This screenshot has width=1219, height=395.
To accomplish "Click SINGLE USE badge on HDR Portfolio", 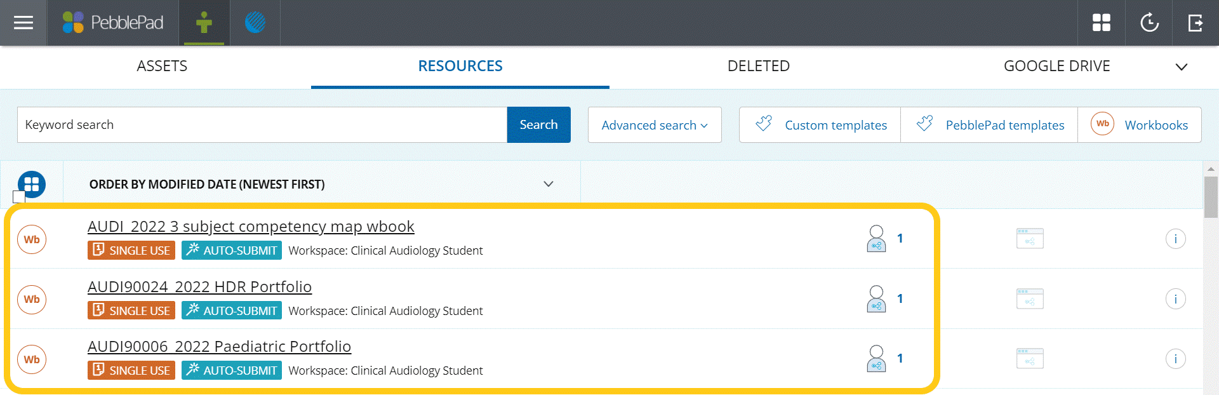I will point(131,311).
